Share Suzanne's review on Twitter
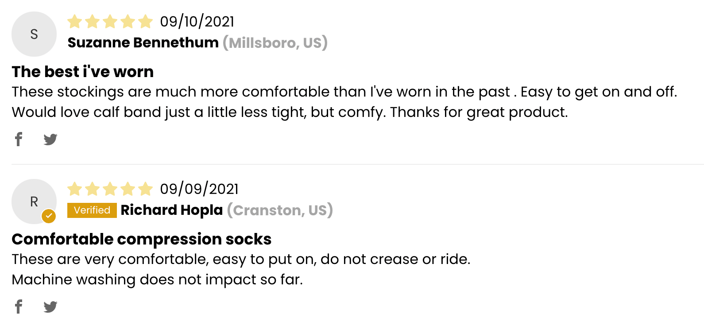Viewport: 704px width, 326px height. (50, 139)
